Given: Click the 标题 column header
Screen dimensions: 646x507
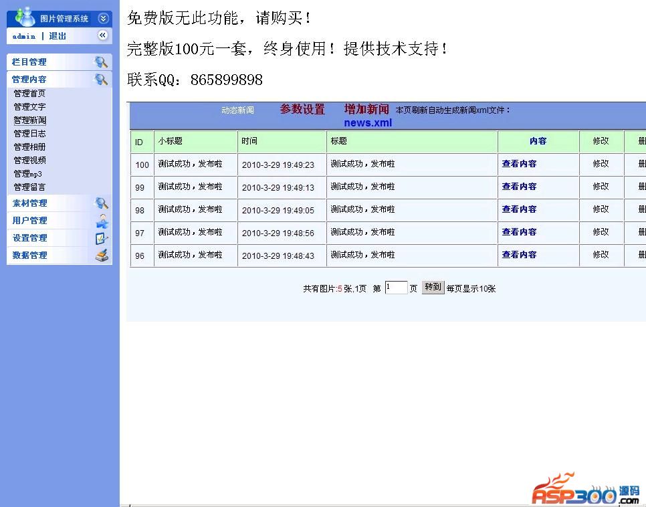Looking at the screenshot, I should point(338,141).
